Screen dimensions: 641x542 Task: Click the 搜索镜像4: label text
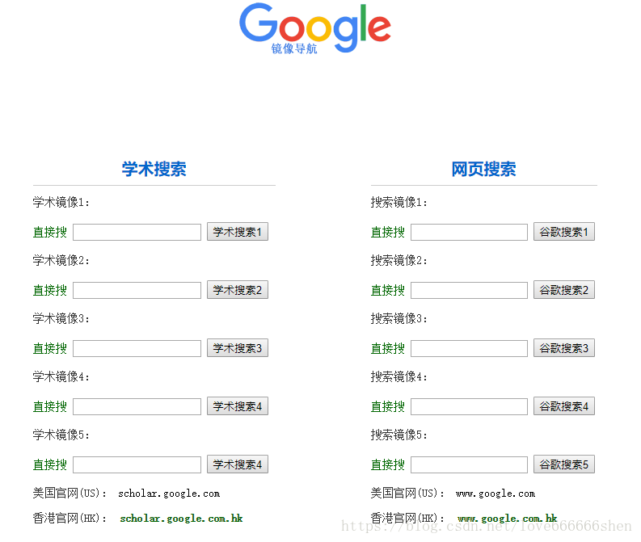tap(399, 376)
